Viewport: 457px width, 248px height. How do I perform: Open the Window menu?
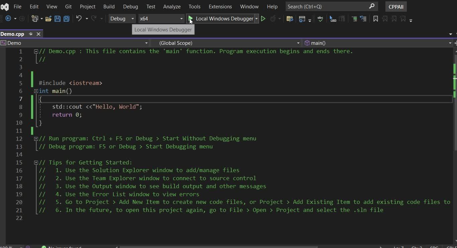coord(249,6)
